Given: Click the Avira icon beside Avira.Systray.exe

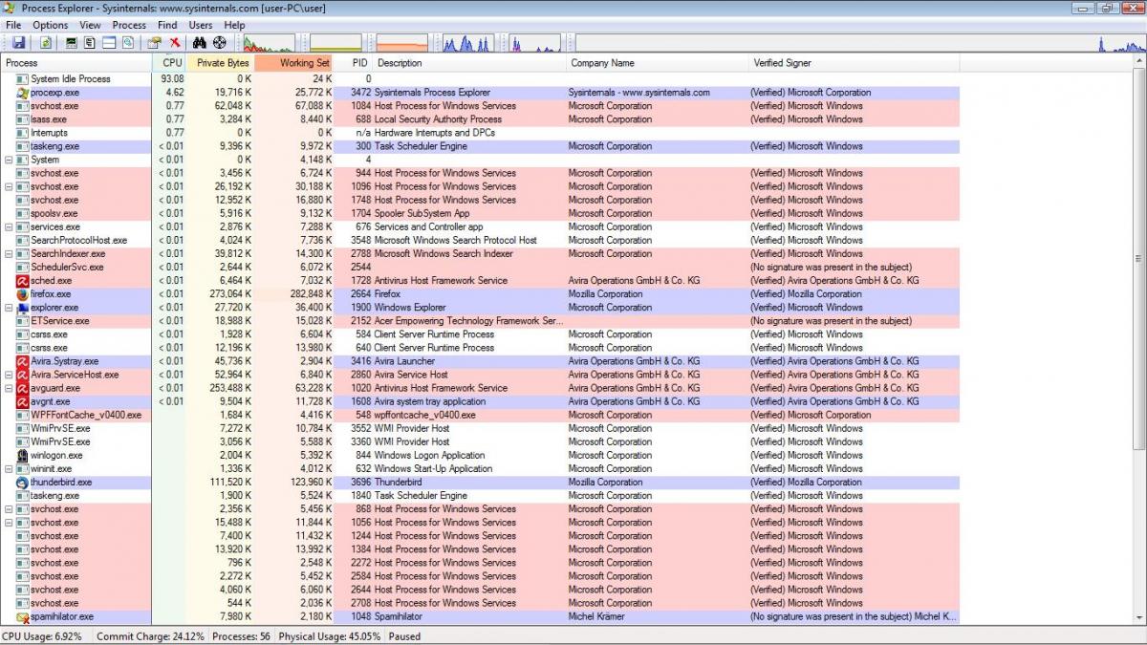Looking at the screenshot, I should click(23, 361).
